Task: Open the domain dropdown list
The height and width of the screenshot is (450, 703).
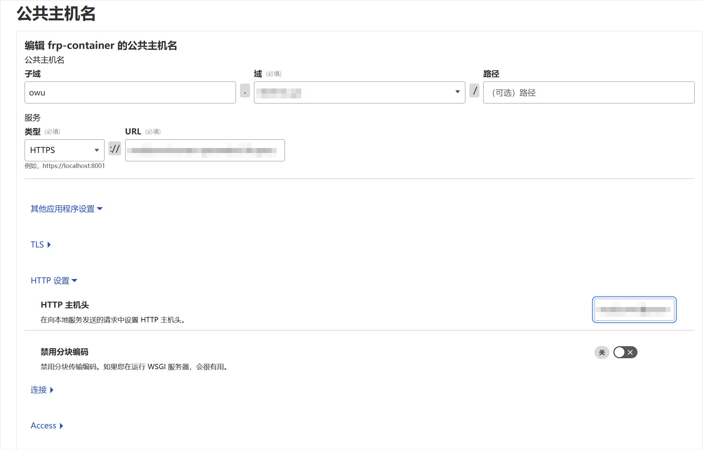Action: coord(359,92)
